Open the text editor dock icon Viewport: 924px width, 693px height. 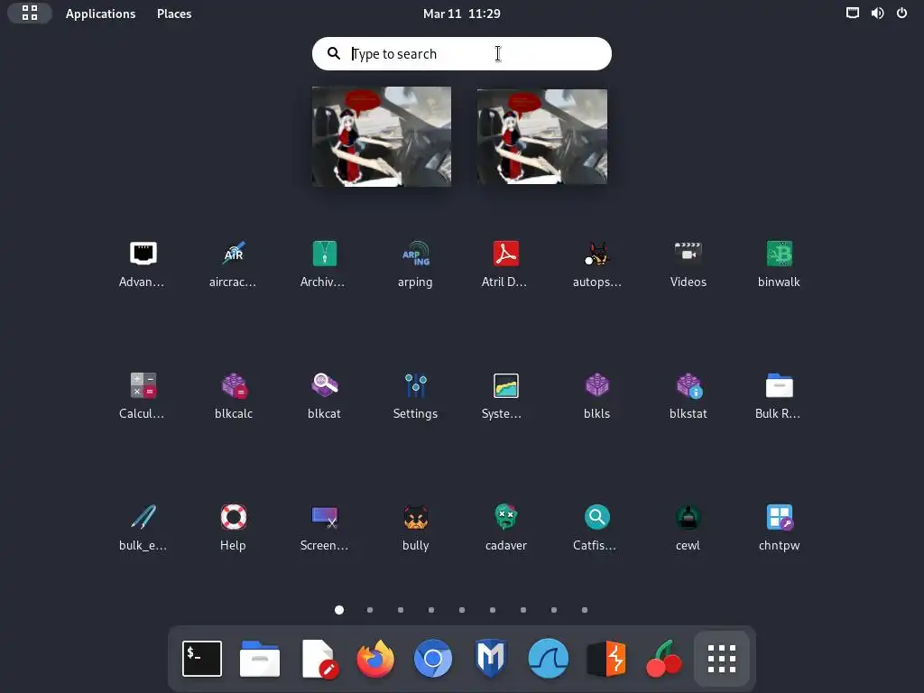click(x=319, y=658)
